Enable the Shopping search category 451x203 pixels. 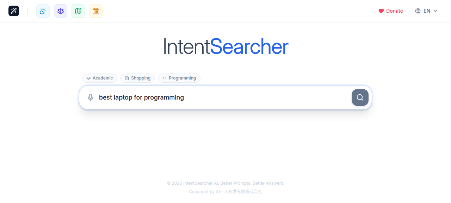(137, 78)
